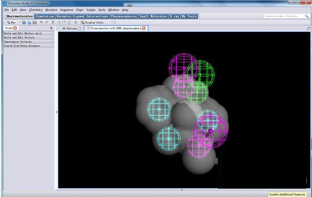The height and width of the screenshot is (197, 312).
Task: Expand Build and Edit Nucleic Acid tools
Action: click(x=29, y=33)
